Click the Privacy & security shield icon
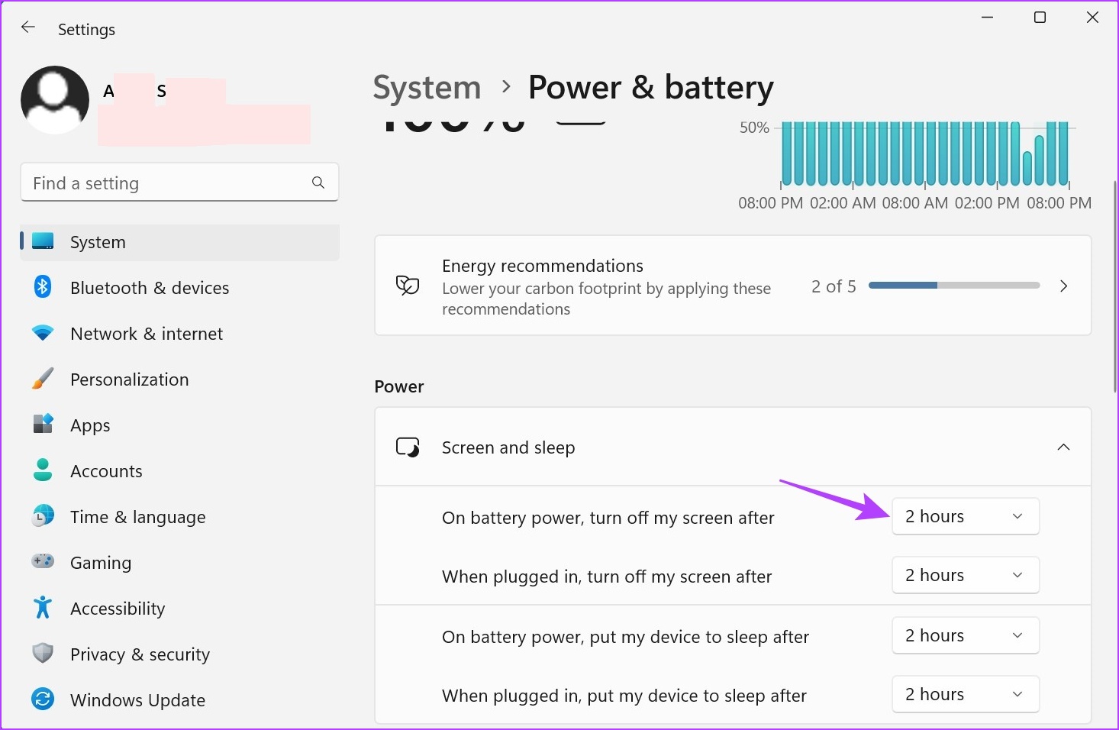Viewport: 1119px width, 730px height. [43, 654]
